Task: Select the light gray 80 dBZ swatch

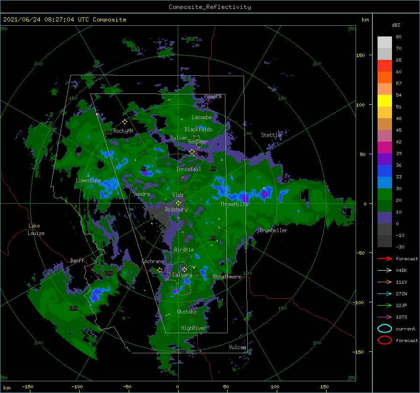Action: click(385, 42)
